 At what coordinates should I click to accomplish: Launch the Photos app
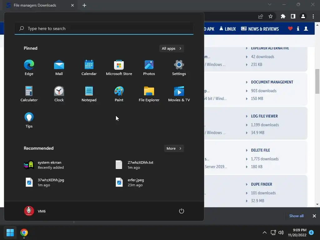[x=149, y=68]
